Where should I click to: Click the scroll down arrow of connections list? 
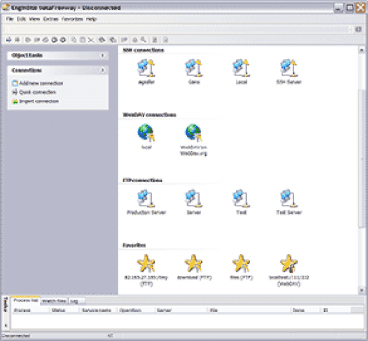point(362,290)
